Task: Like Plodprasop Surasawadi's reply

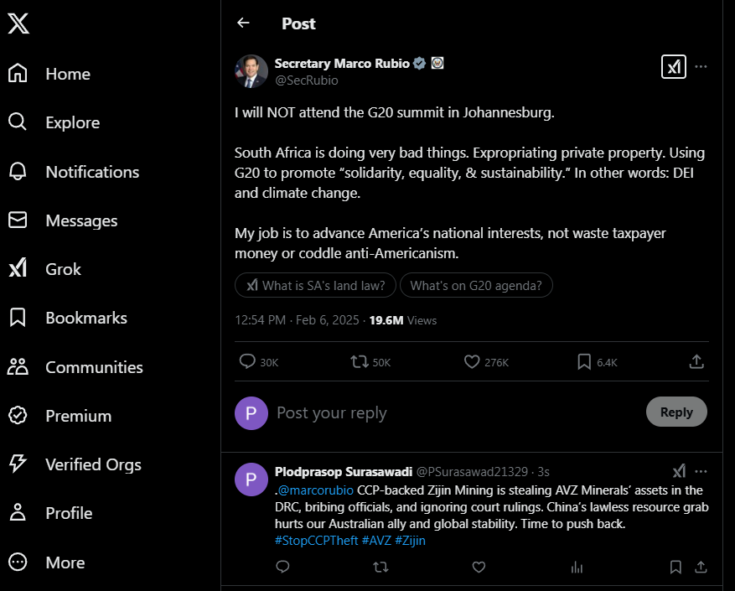Action: tap(479, 567)
